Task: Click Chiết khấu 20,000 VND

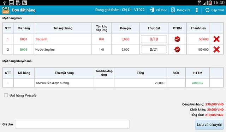Action: point(207,109)
